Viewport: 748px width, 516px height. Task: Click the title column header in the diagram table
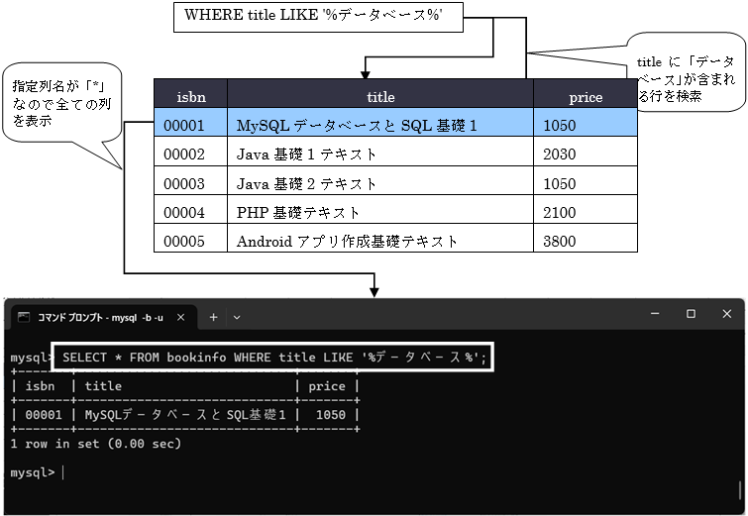tap(380, 96)
